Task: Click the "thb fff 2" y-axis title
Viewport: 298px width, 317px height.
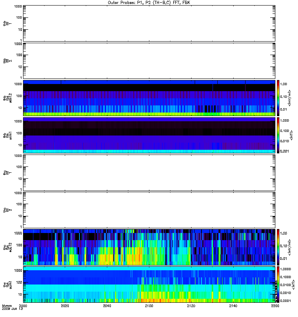Action: click(7, 61)
